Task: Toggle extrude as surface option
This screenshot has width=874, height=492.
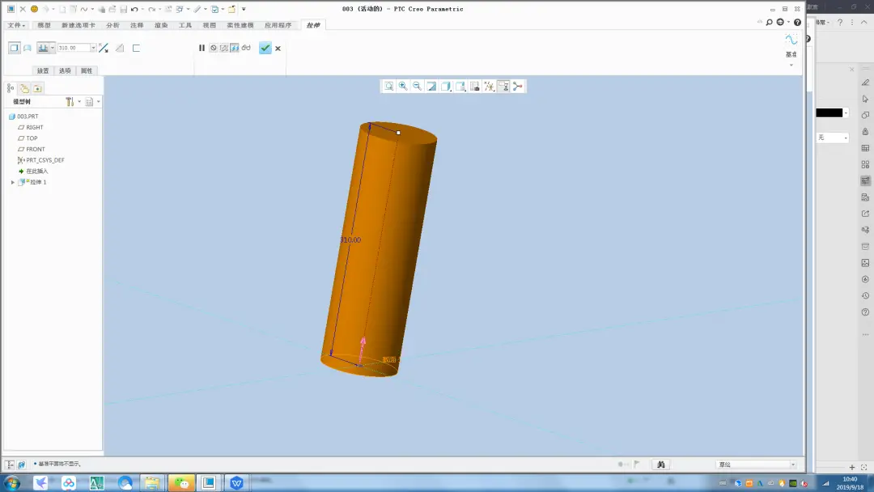Action: (x=28, y=48)
